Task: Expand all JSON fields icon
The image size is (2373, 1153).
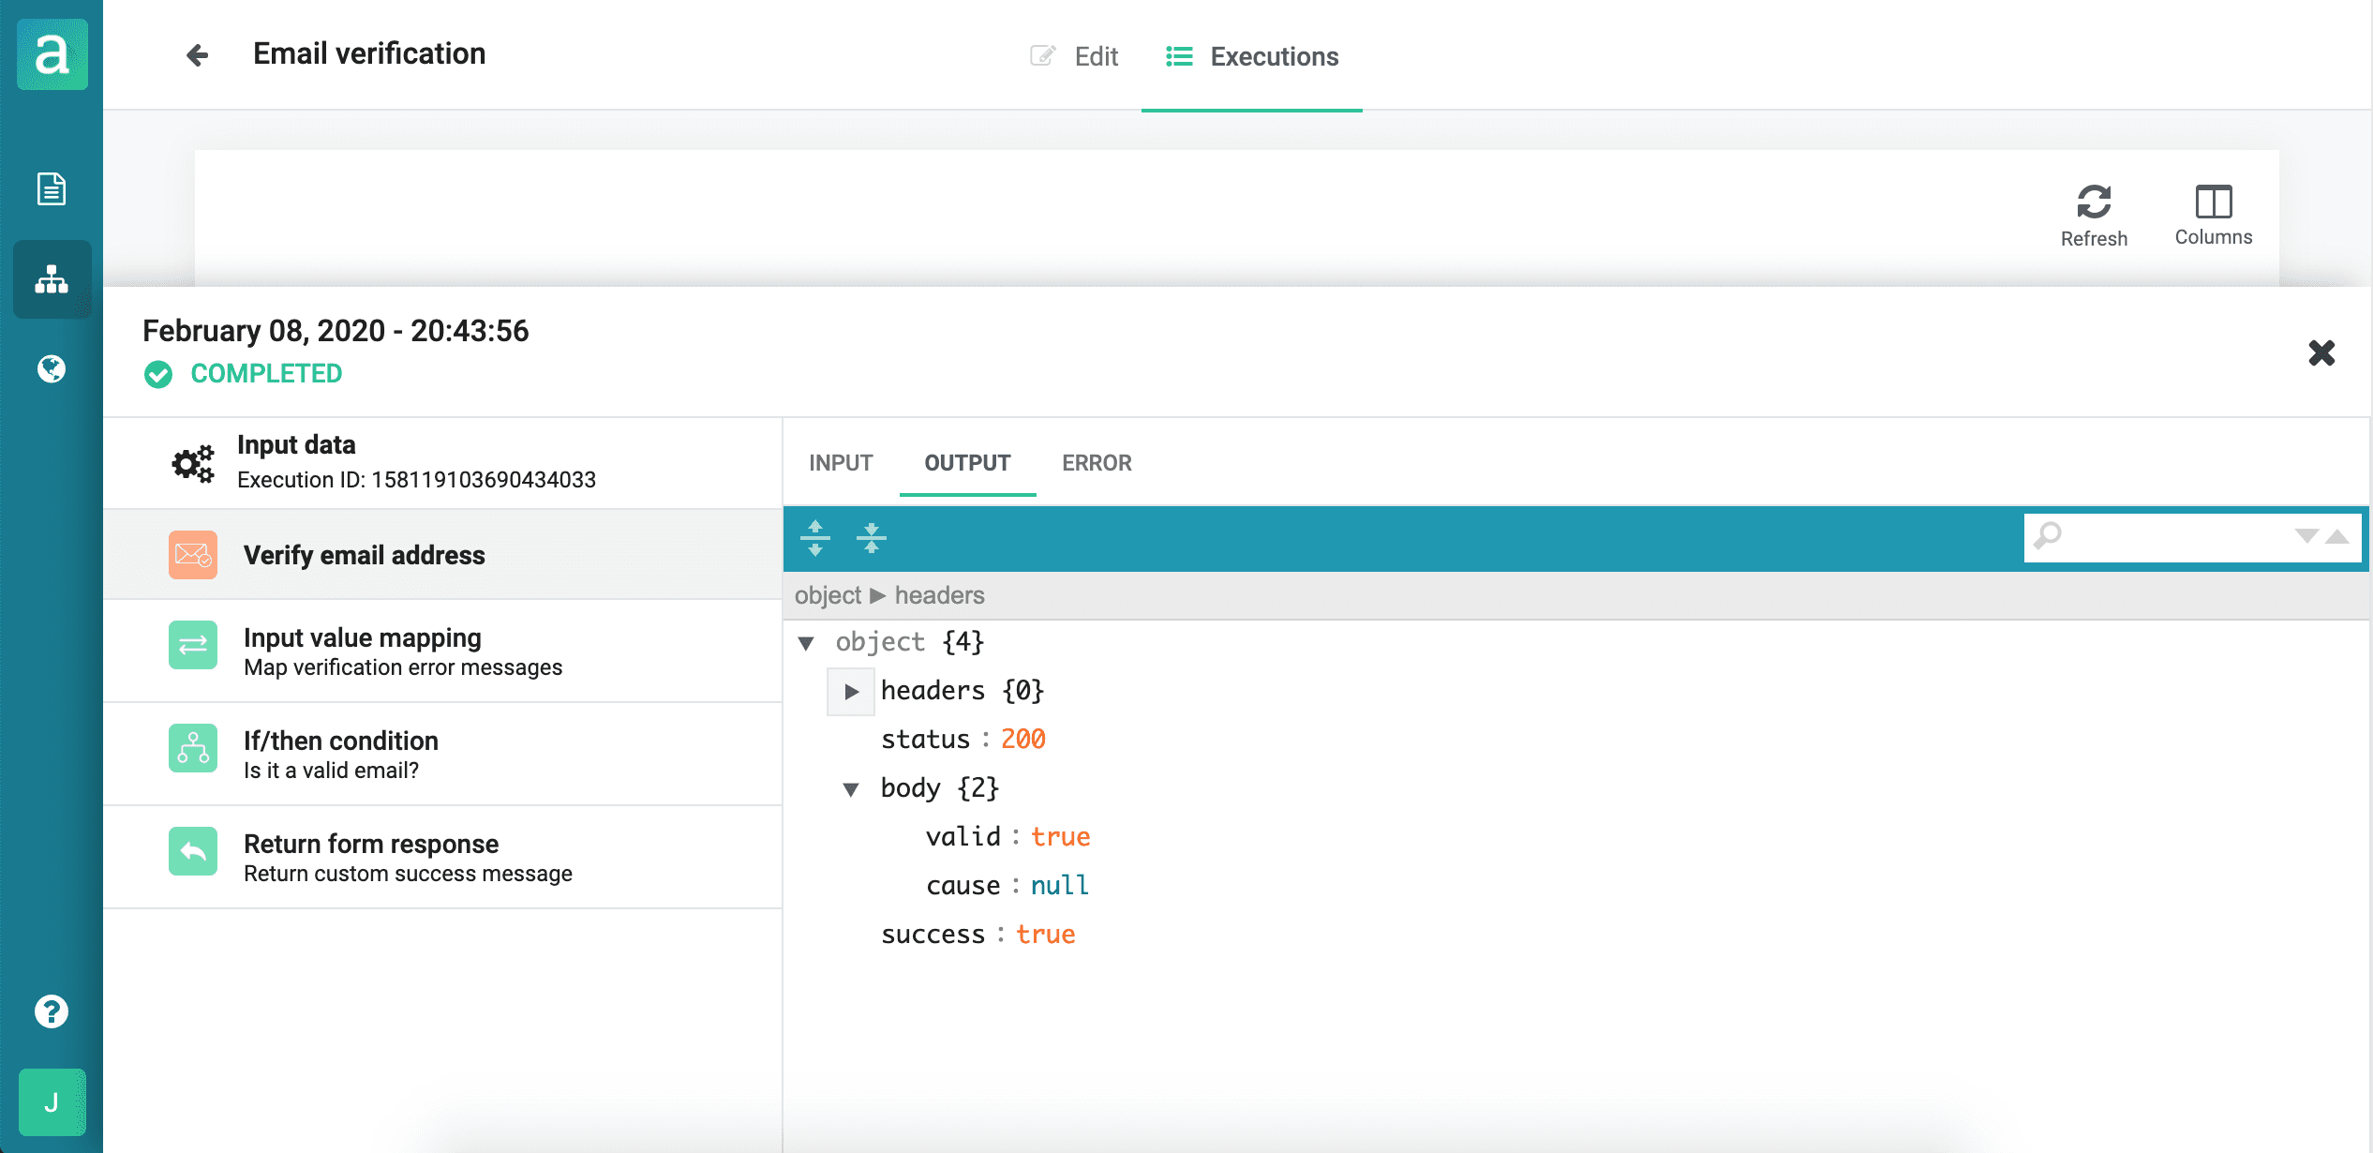Action: tap(815, 538)
